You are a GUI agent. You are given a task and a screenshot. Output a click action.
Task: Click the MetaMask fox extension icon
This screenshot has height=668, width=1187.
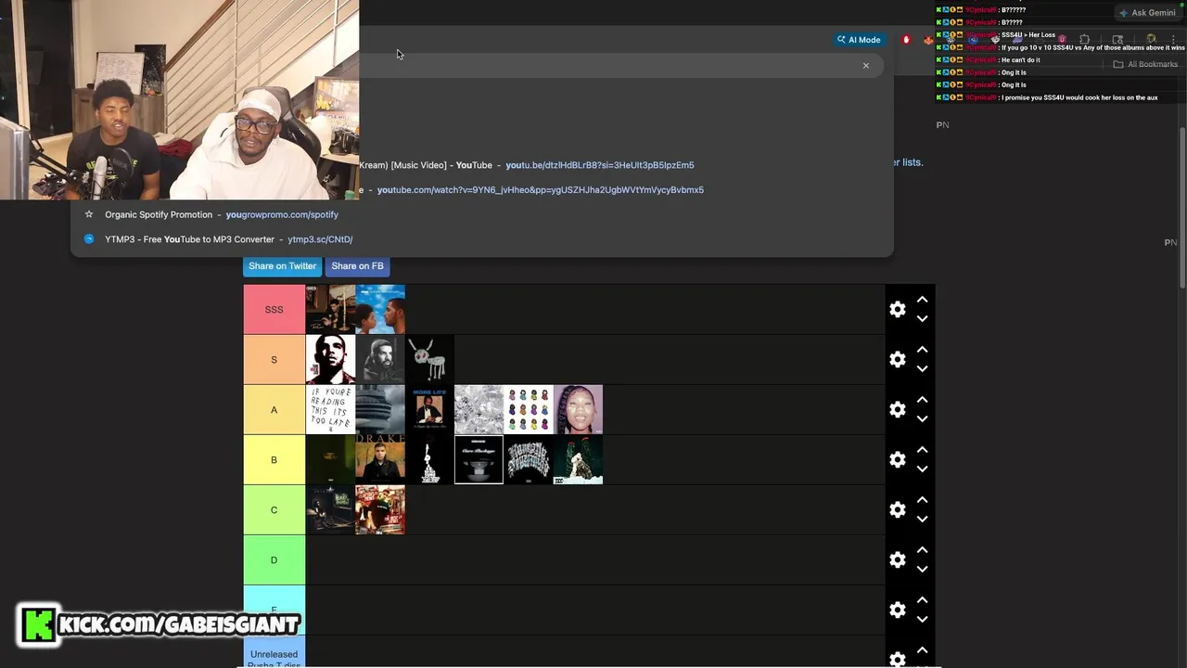pos(928,40)
